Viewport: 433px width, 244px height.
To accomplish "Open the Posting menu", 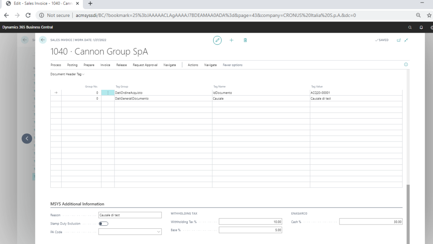I will pyautogui.click(x=72, y=65).
